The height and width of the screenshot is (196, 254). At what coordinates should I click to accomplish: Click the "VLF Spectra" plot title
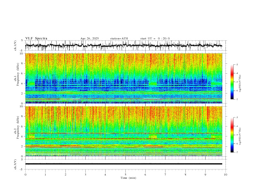[x=36, y=38]
